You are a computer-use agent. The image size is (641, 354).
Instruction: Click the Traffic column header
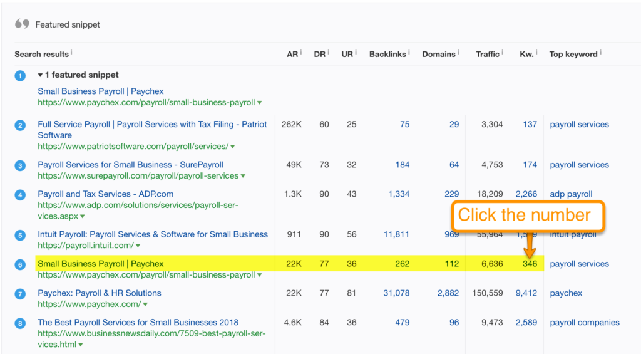(x=488, y=54)
